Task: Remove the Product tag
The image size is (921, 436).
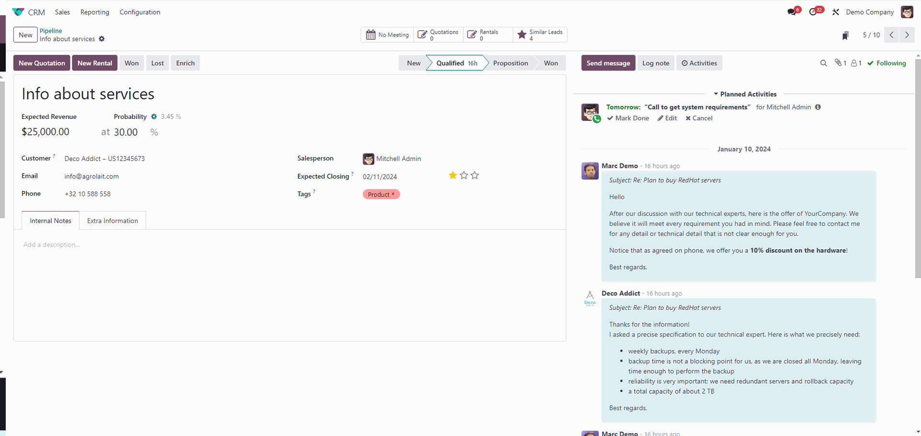Action: click(393, 194)
